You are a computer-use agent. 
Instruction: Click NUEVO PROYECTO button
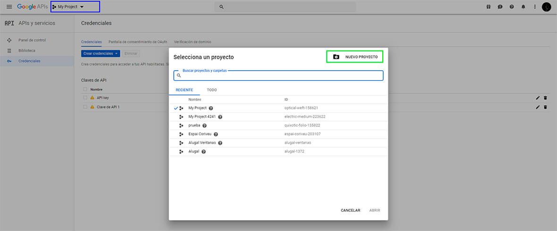tap(355, 57)
